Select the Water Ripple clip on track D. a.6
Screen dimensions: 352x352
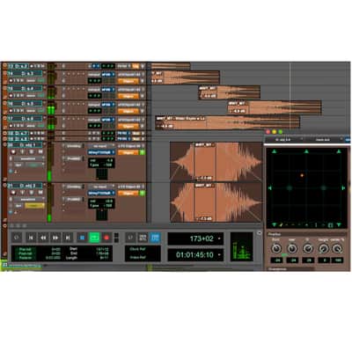click(227, 122)
